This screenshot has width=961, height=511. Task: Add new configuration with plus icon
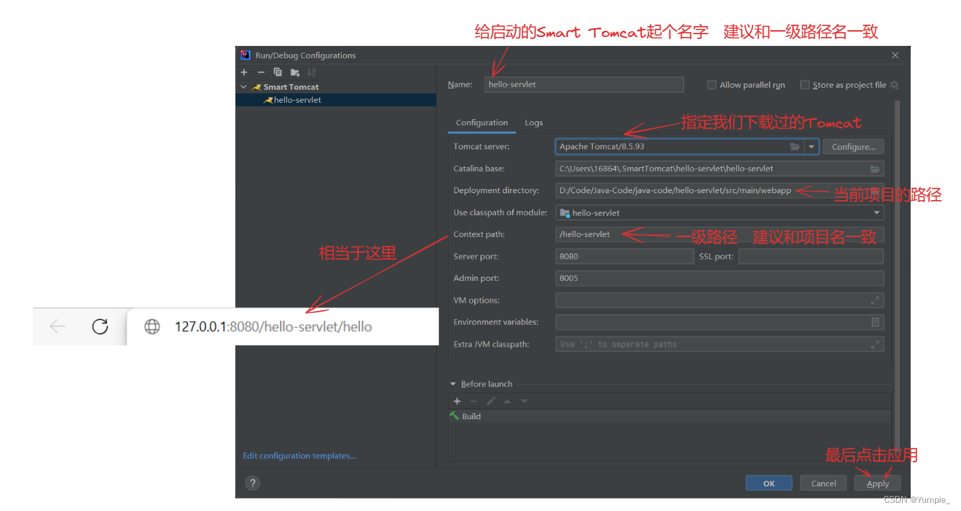(x=244, y=72)
